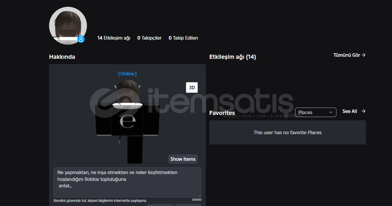Click Tümünü Gör link
The height and width of the screenshot is (206, 392).
349,55
